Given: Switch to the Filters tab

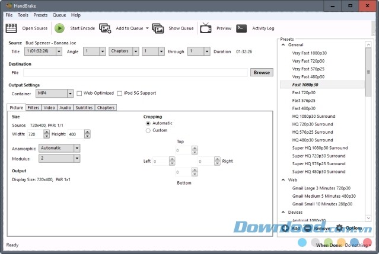Looking at the screenshot, I should [33, 108].
